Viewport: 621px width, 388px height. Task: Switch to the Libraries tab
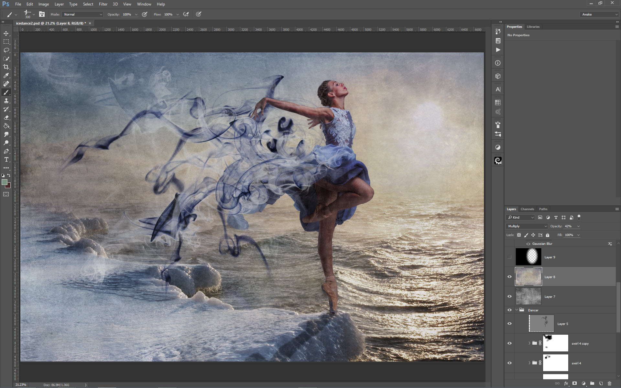533,27
